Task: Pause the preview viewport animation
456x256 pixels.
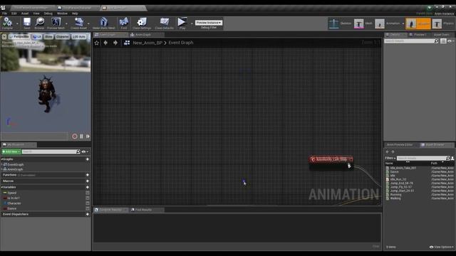Action: click(81, 136)
